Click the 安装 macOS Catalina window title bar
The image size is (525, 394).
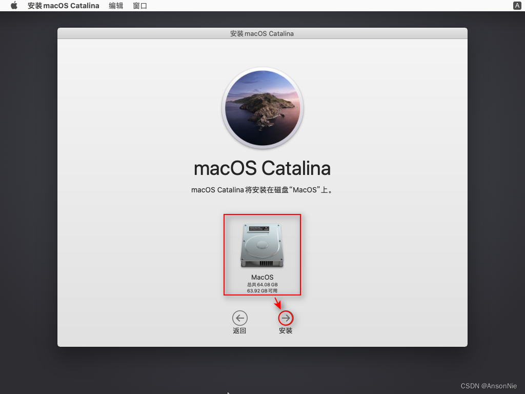click(x=262, y=33)
